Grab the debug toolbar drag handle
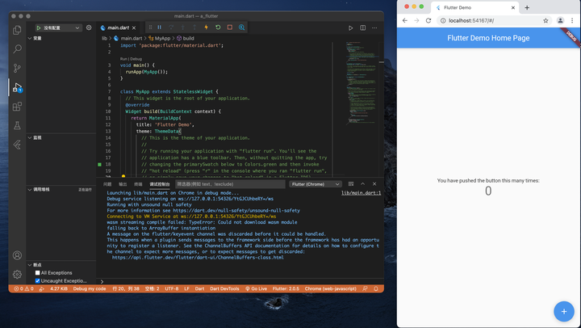Image resolution: width=581 pixels, height=328 pixels. click(150, 27)
